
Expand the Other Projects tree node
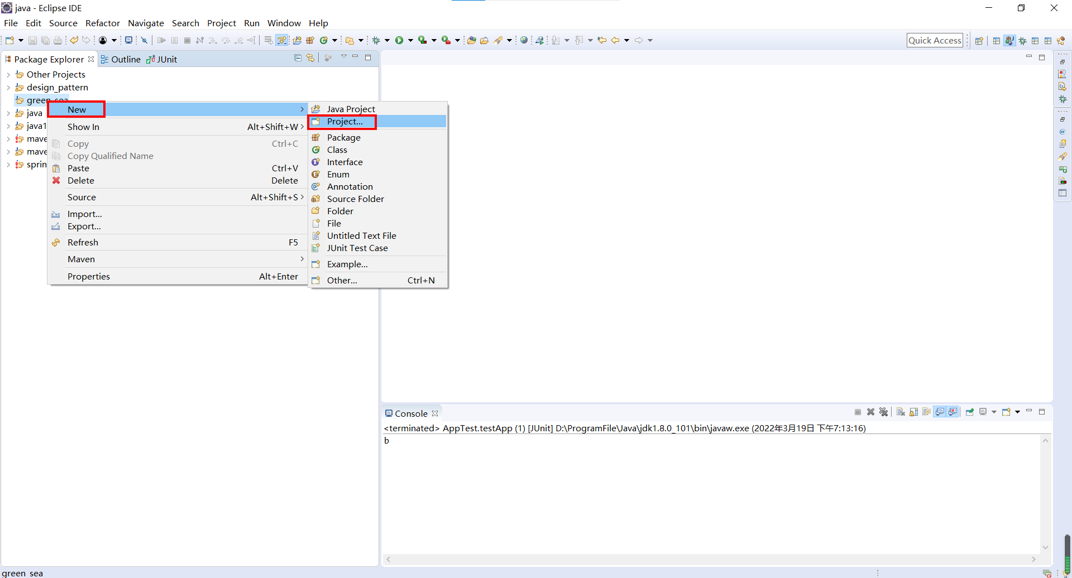8,74
